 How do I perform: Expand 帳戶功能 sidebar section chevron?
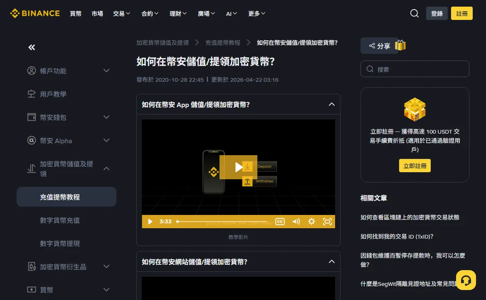click(106, 71)
